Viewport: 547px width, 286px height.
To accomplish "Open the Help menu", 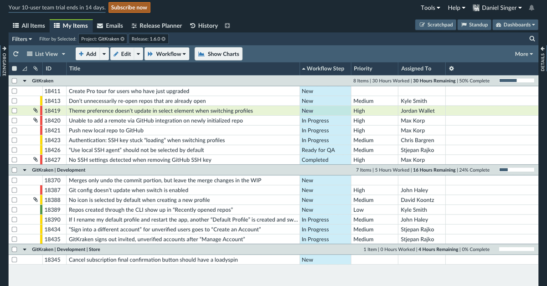I will [456, 8].
